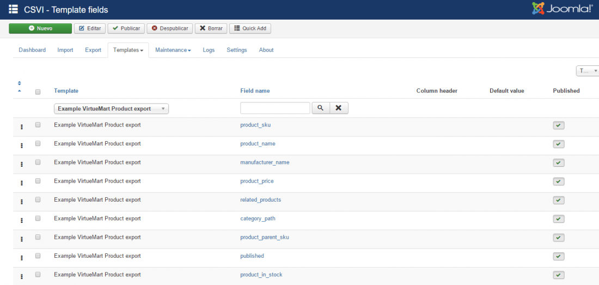599x285 pixels.
Task: Open the category_path field link
Action: (x=258, y=219)
